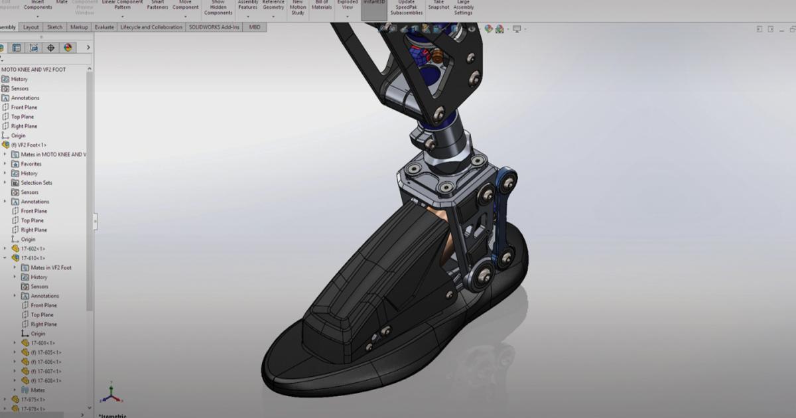This screenshot has width=796, height=418.
Task: Expand the 17-602<1> tree node
Action: (x=5, y=249)
